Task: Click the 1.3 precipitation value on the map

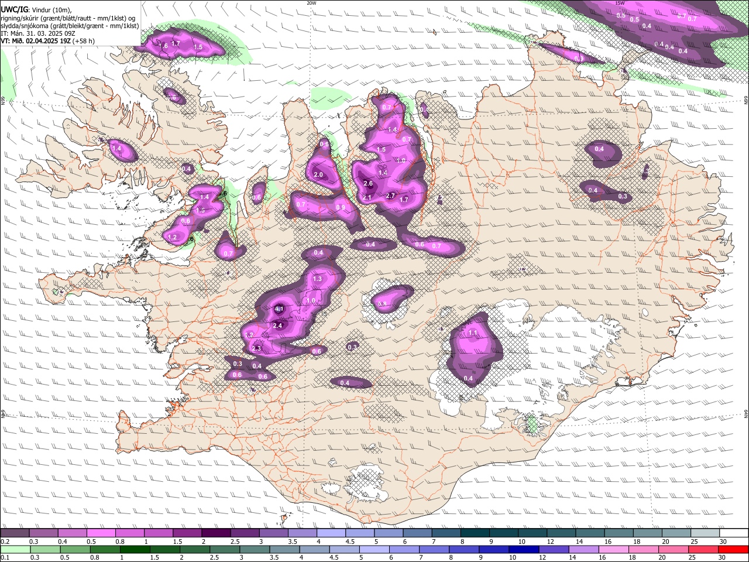Action: [318, 279]
